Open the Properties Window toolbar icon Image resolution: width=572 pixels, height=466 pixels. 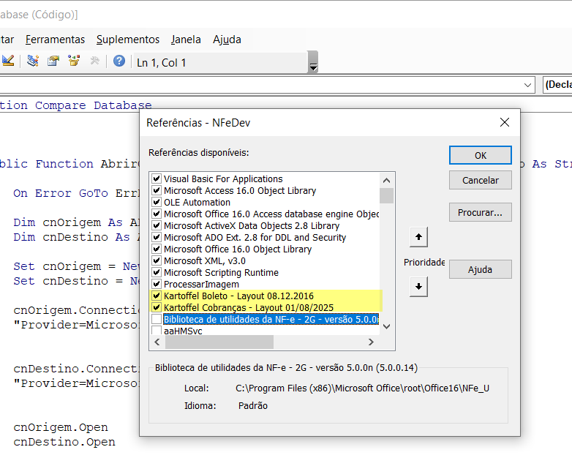pos(53,61)
